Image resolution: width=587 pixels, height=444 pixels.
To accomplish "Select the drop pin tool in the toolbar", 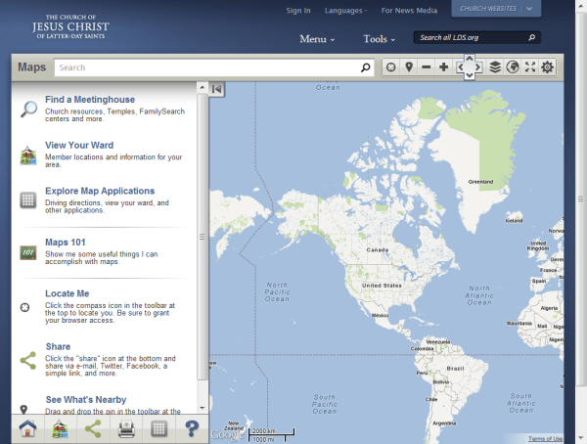I will tap(409, 67).
